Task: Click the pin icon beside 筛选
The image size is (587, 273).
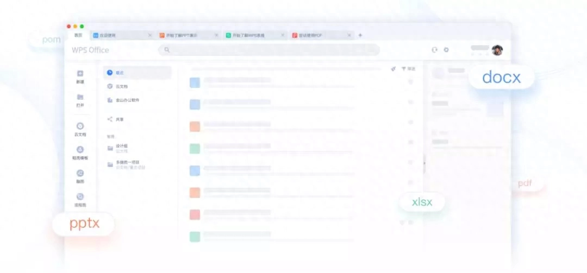Action: [x=393, y=69]
